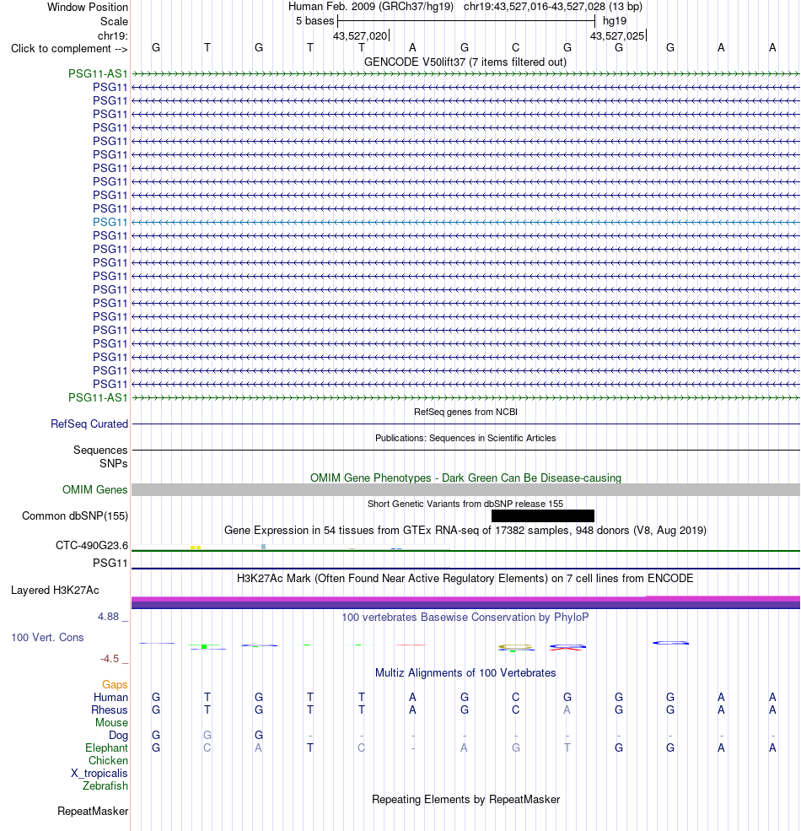Select the Dog alignment row label
This screenshot has width=801, height=831.
pos(118,736)
